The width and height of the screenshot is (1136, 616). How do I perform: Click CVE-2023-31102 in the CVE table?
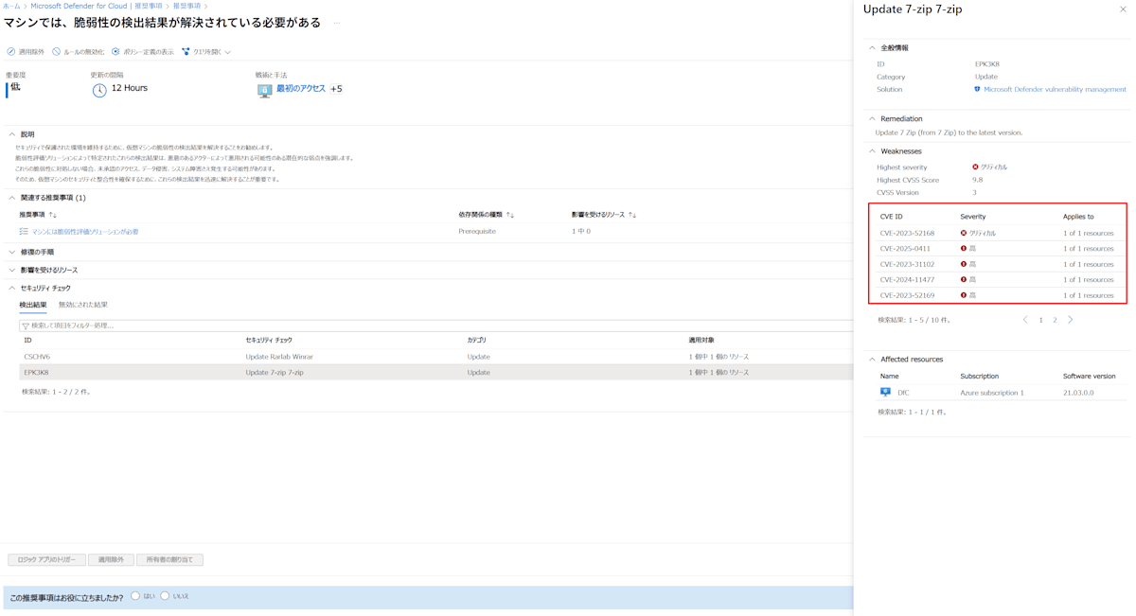tap(907, 264)
